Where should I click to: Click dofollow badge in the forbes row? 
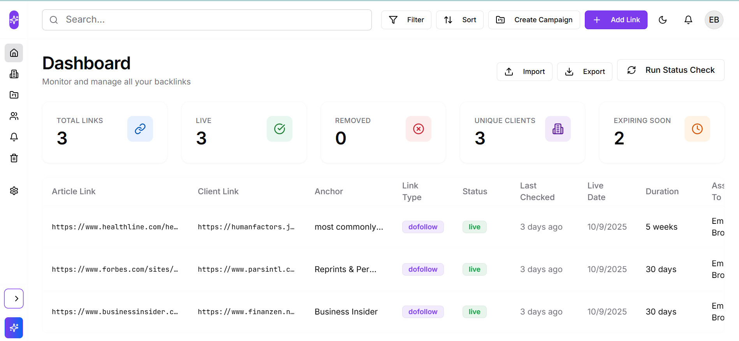tap(423, 269)
